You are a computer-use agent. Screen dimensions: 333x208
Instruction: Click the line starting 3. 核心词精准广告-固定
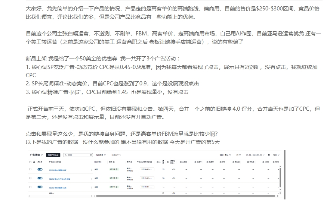tap(107, 92)
